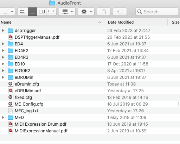Open the group-by arrangement dropdown

coord(67,12)
